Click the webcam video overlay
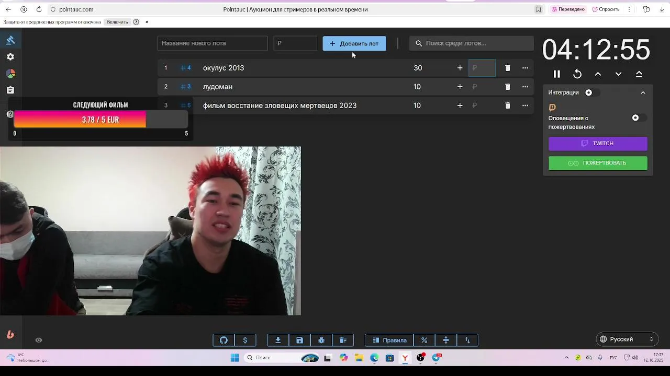This screenshot has width=670, height=376. coord(150,231)
